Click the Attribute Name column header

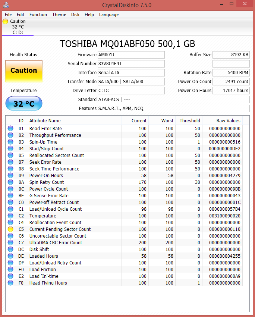coord(74,121)
